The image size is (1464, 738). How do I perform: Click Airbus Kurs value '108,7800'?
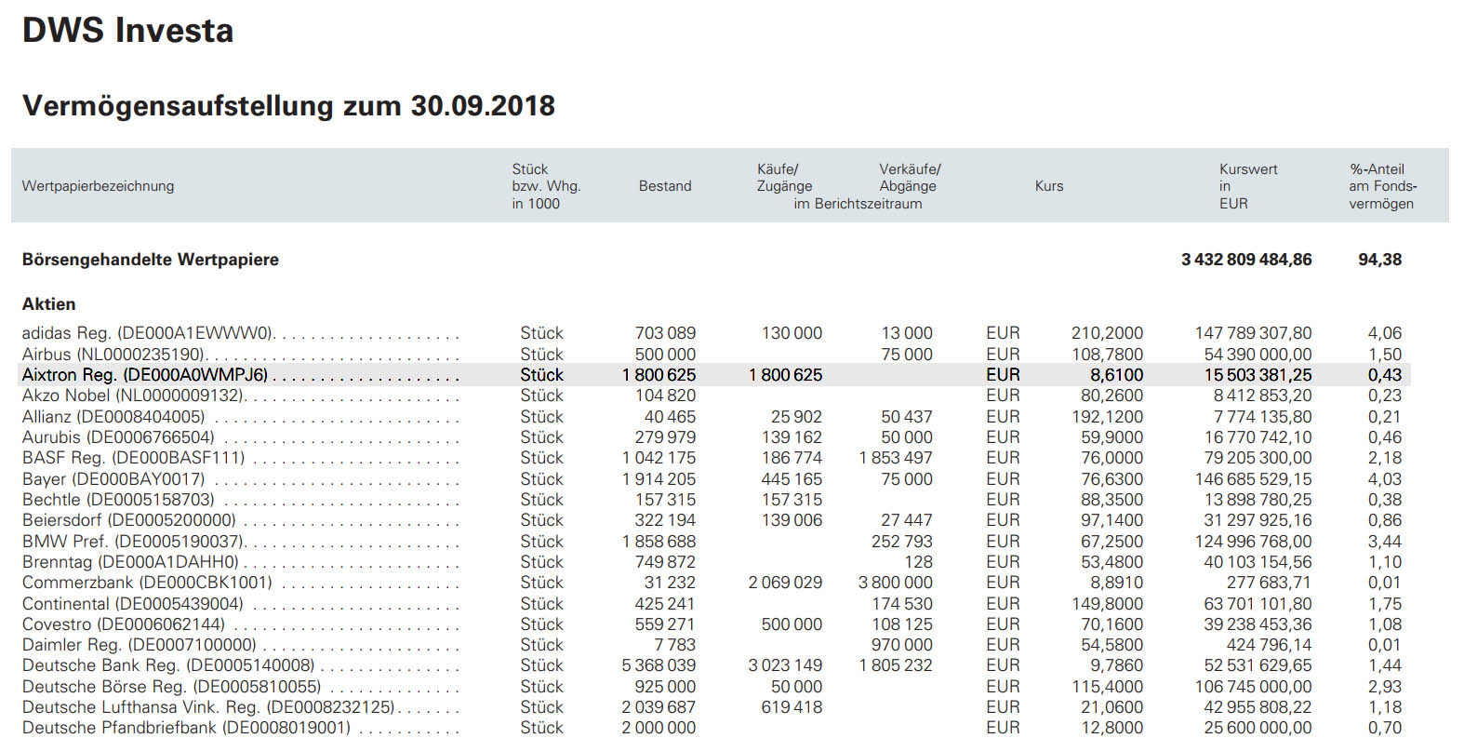pyautogui.click(x=1107, y=355)
